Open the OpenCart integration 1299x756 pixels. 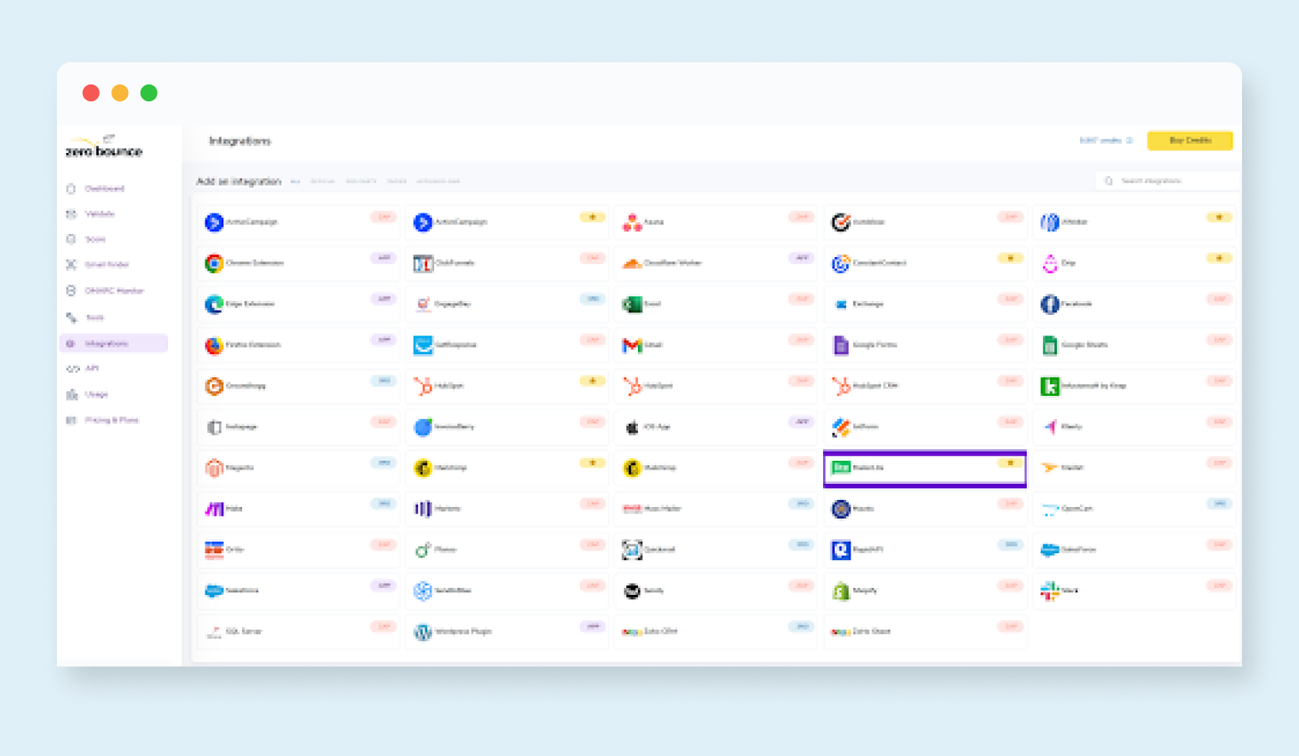[1133, 509]
